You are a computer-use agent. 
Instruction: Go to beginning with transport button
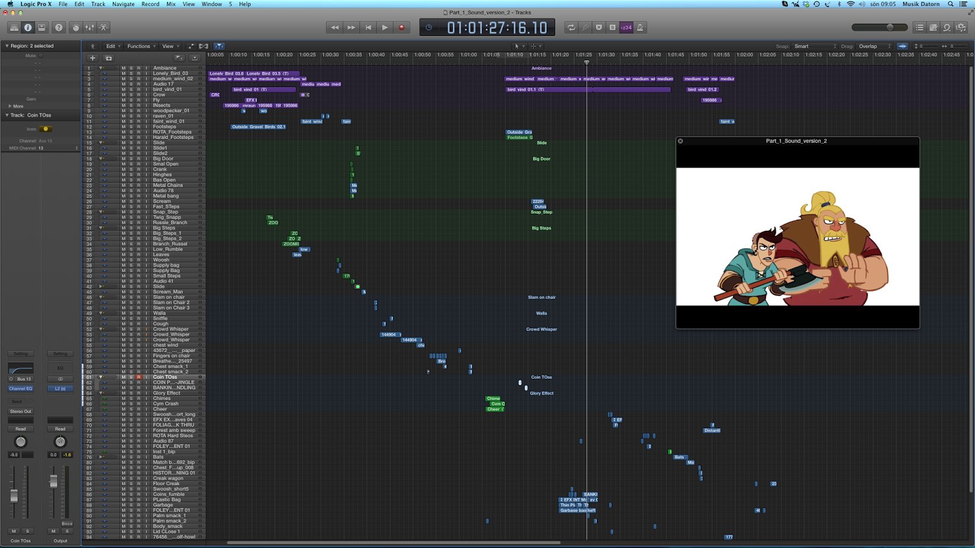[x=368, y=27]
